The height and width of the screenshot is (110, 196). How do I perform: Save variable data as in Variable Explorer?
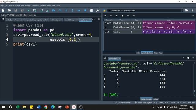tap(117, 16)
